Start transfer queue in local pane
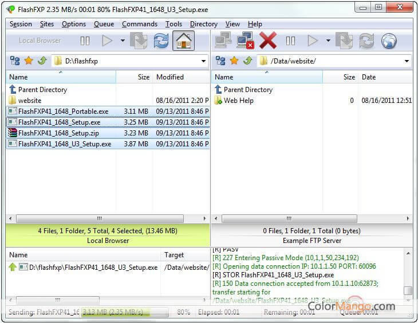 (107, 41)
